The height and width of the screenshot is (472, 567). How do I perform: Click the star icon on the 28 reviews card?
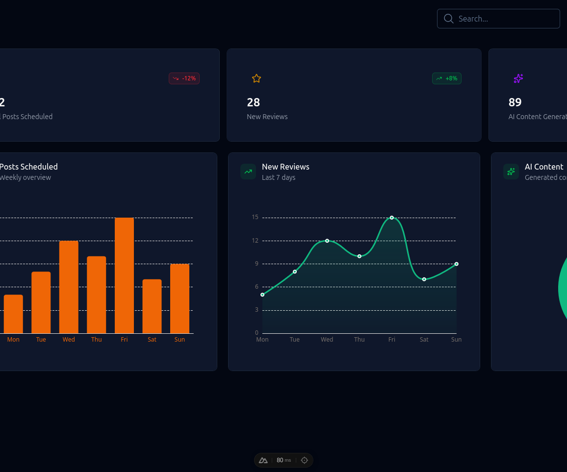tap(257, 78)
